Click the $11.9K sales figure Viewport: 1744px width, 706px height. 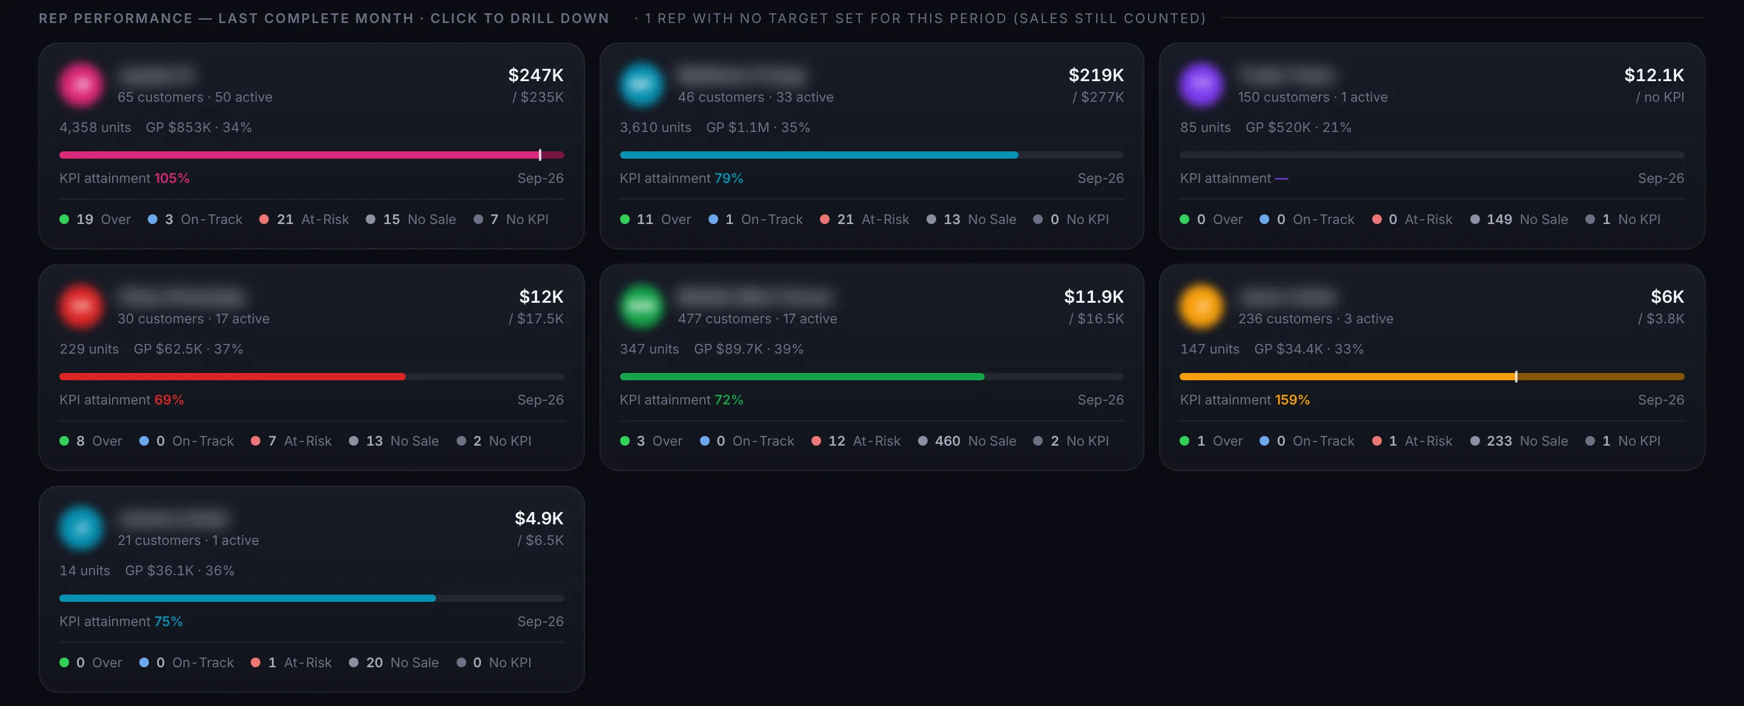[x=1094, y=297]
